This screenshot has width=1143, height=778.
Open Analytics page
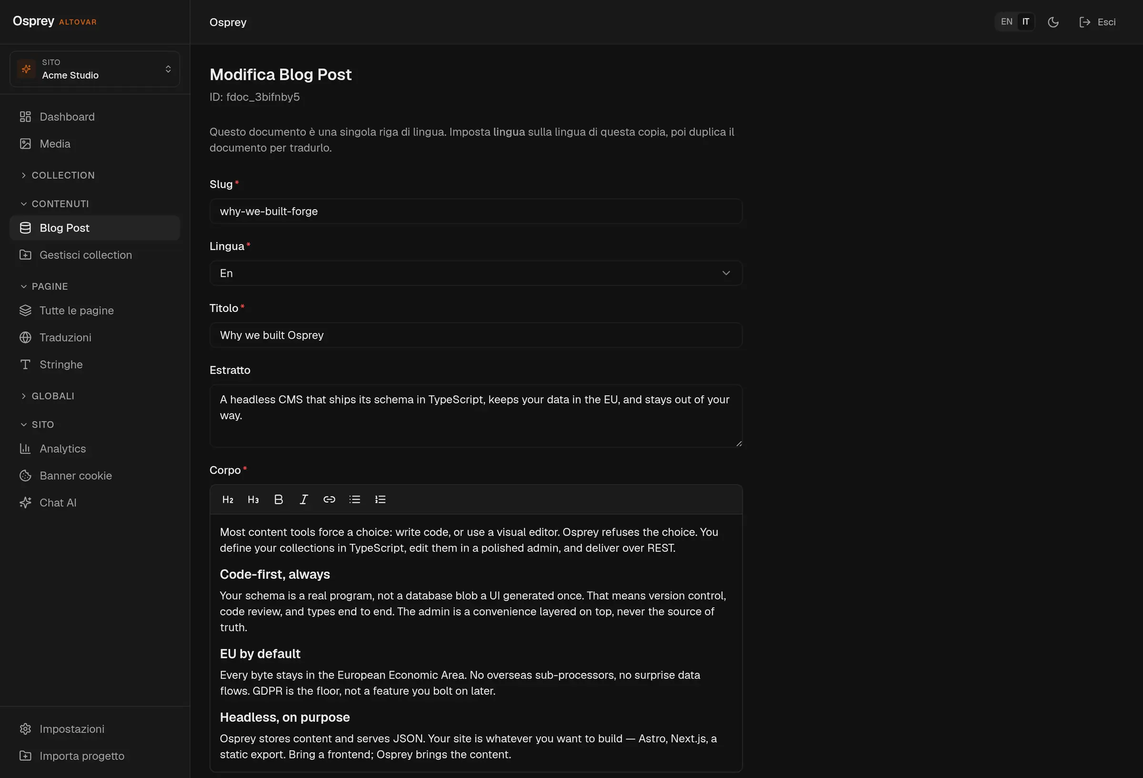[x=94, y=449]
